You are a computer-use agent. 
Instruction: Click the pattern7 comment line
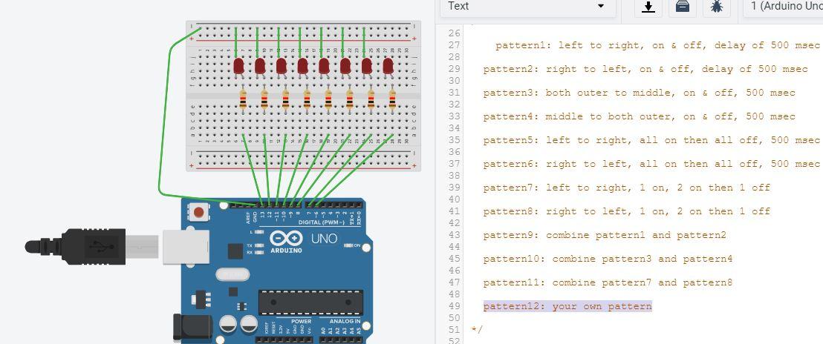[627, 188]
